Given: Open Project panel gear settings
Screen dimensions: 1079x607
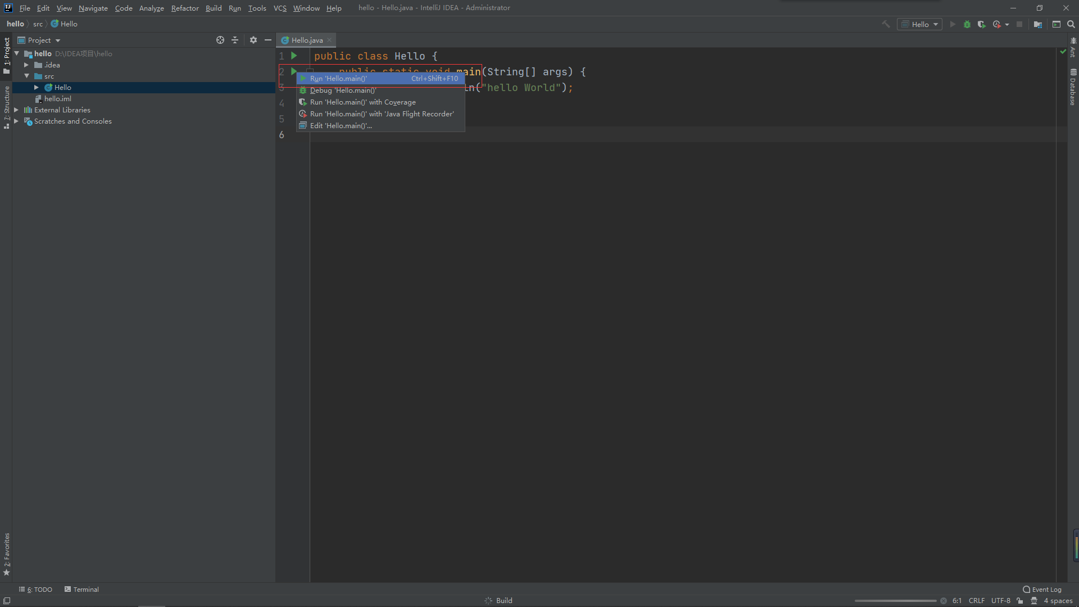Looking at the screenshot, I should tap(253, 40).
